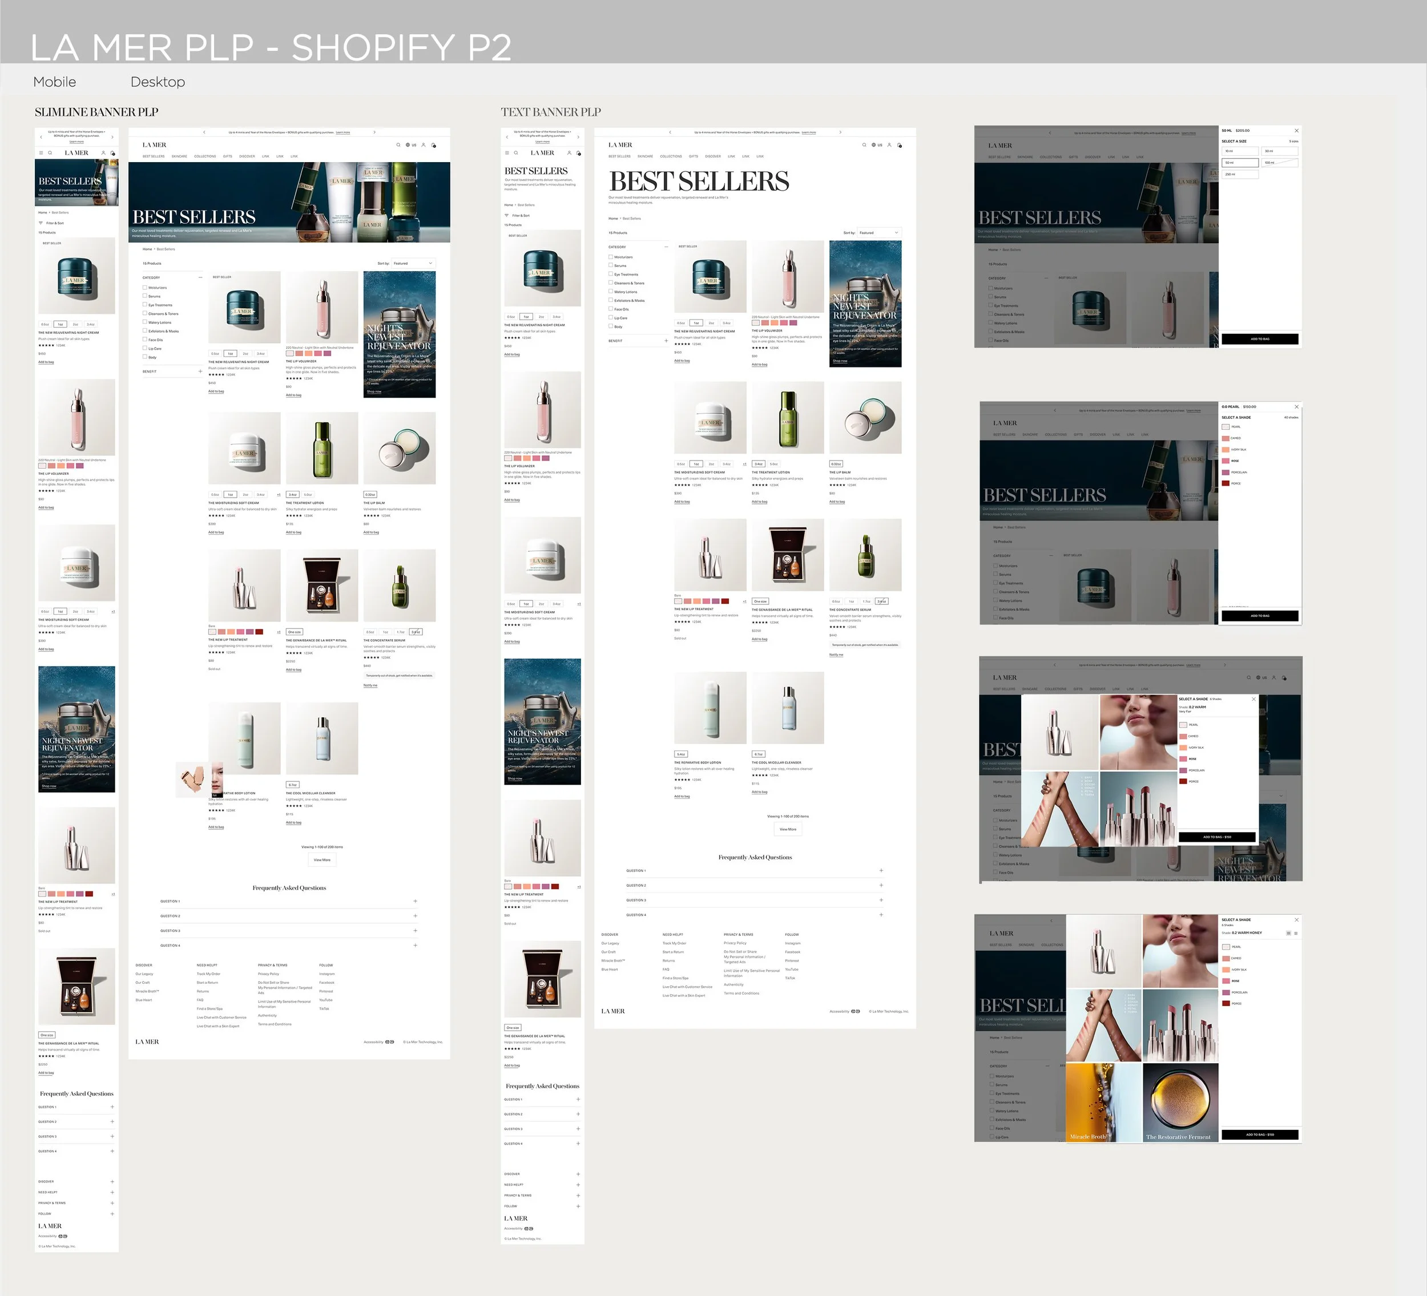Open shopping bag icon in text banner desktop header

[900, 145]
